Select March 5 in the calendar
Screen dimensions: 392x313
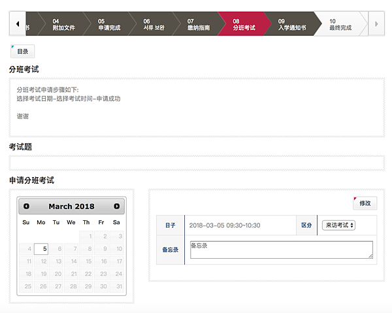41,249
